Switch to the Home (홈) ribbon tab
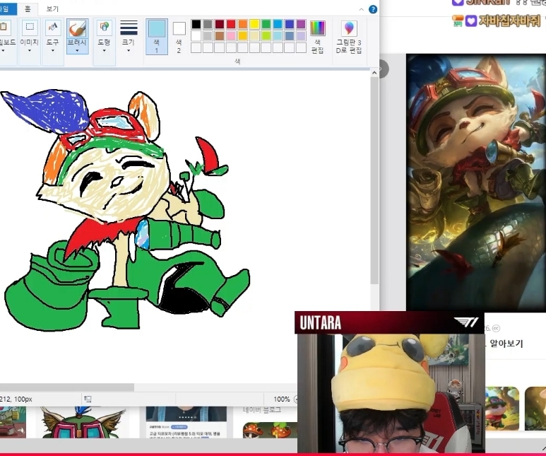 27,8
